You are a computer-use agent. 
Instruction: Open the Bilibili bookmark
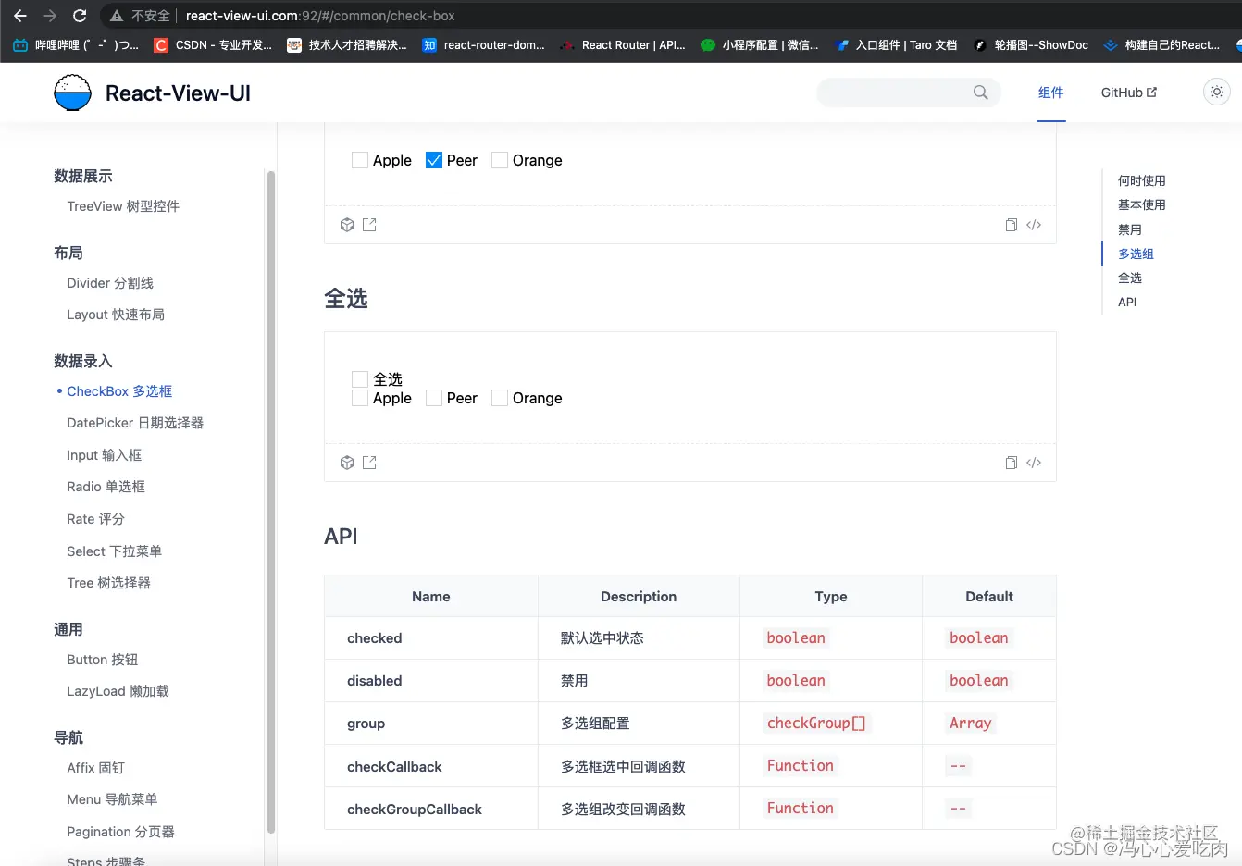coord(75,44)
